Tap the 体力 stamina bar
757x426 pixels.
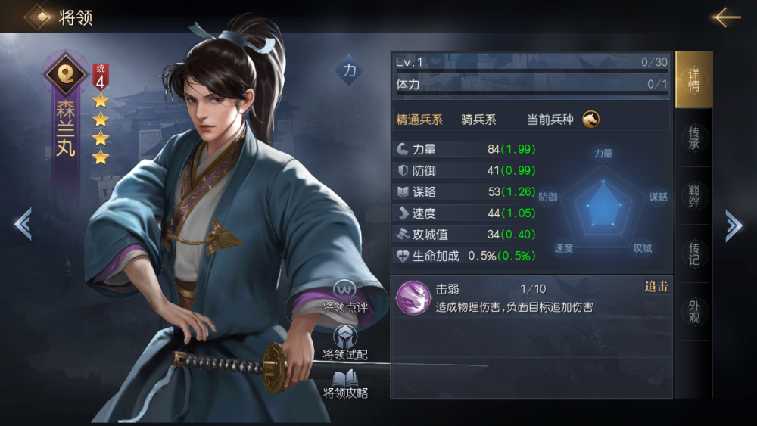pos(531,86)
